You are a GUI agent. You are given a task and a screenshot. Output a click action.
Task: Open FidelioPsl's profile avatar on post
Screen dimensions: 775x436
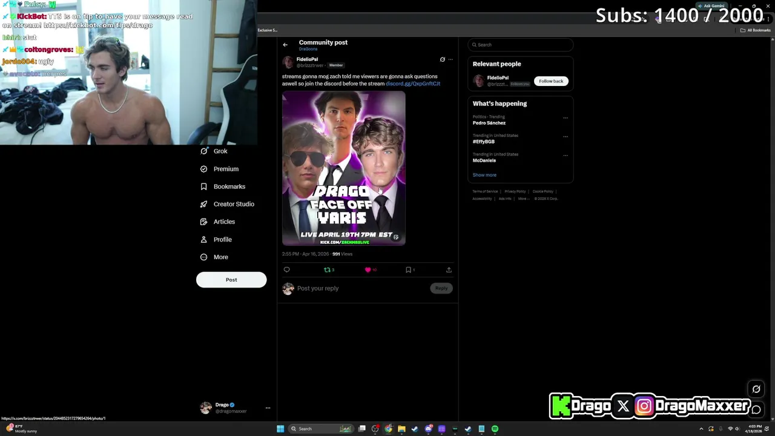click(288, 62)
